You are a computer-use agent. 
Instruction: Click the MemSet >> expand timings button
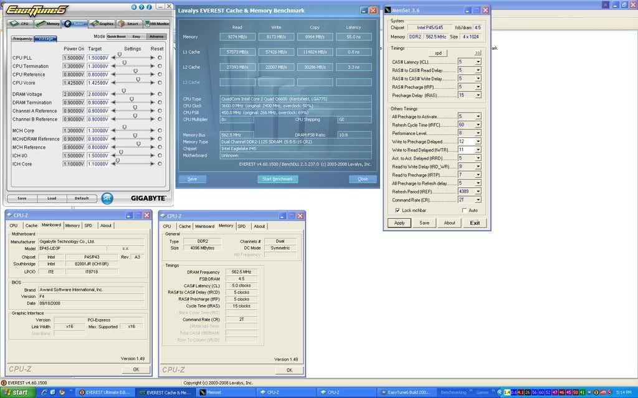click(477, 53)
